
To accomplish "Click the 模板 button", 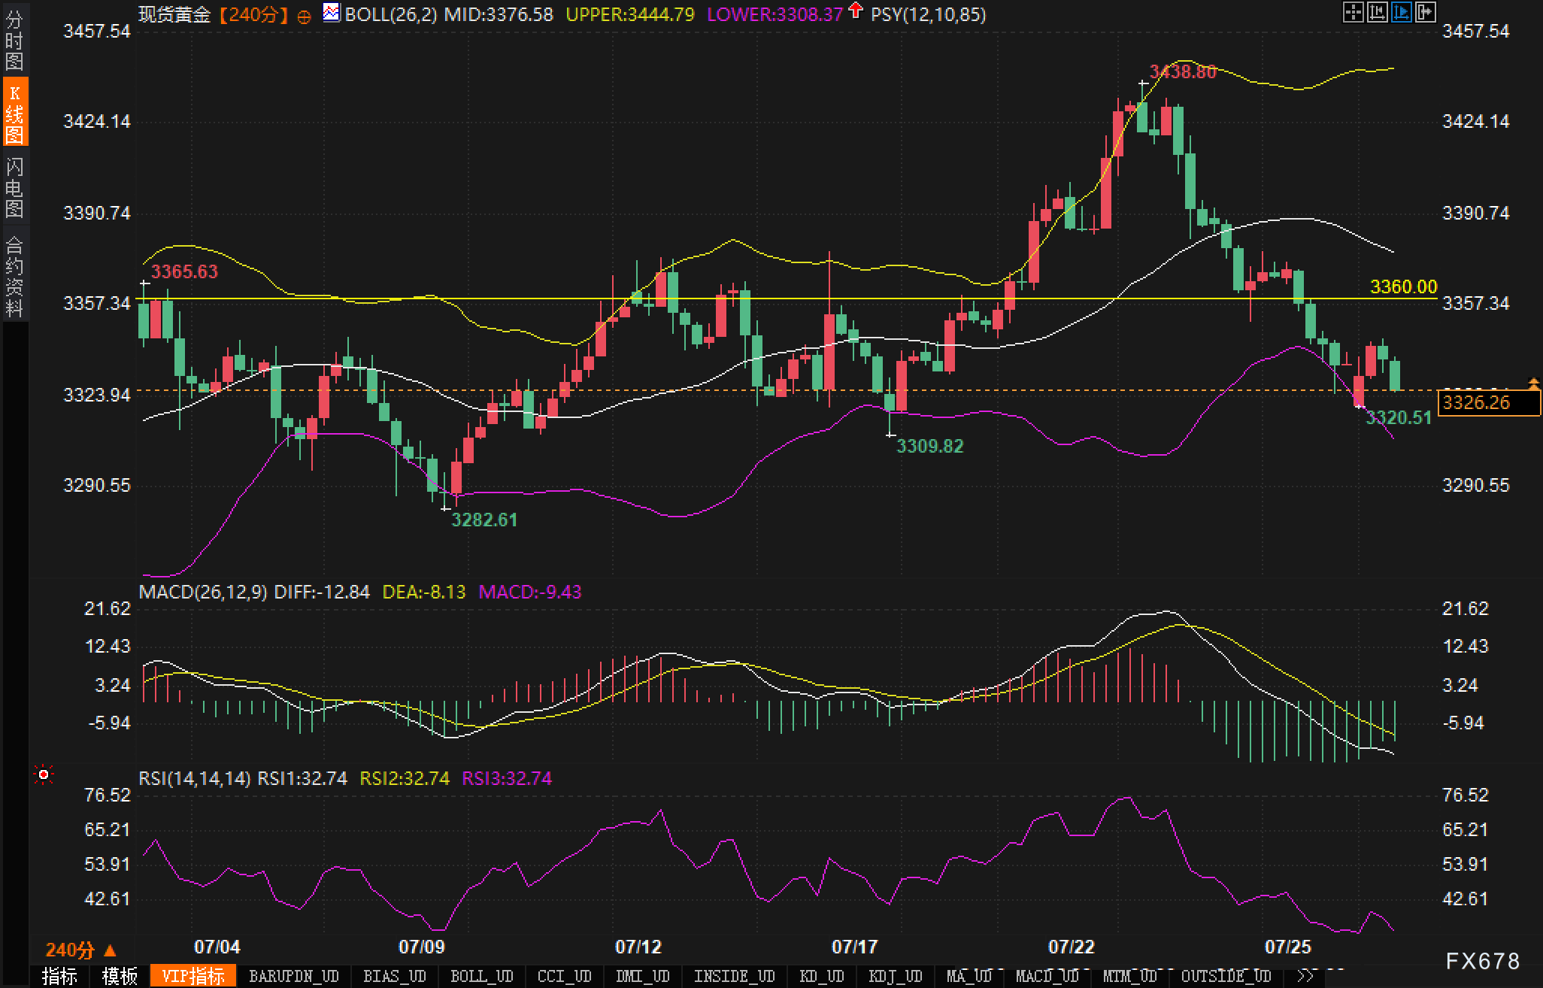I will [120, 976].
